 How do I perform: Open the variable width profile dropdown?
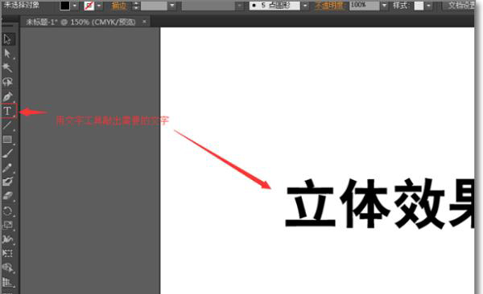(x=239, y=6)
